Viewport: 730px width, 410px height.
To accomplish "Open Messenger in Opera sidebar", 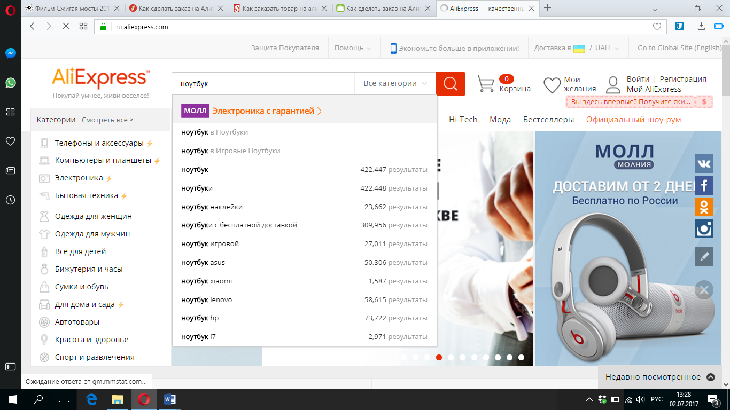I will click(x=10, y=53).
